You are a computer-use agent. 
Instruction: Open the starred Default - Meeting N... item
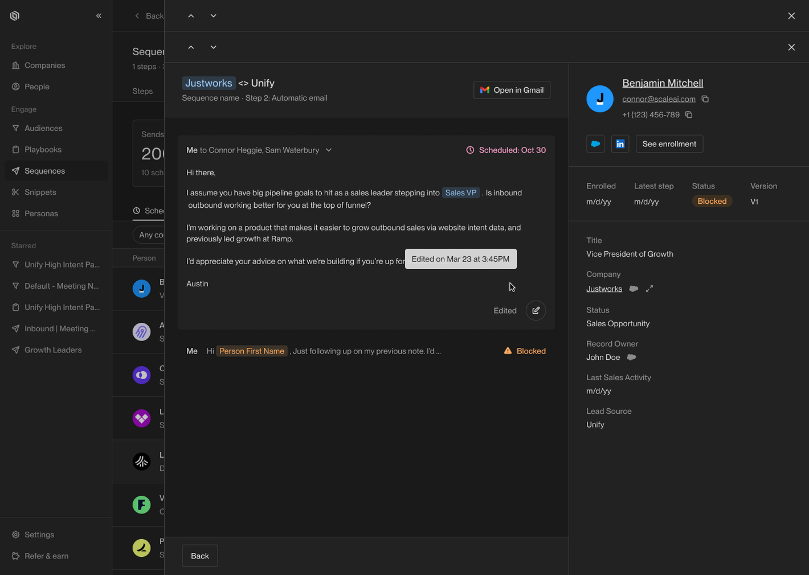click(x=56, y=286)
